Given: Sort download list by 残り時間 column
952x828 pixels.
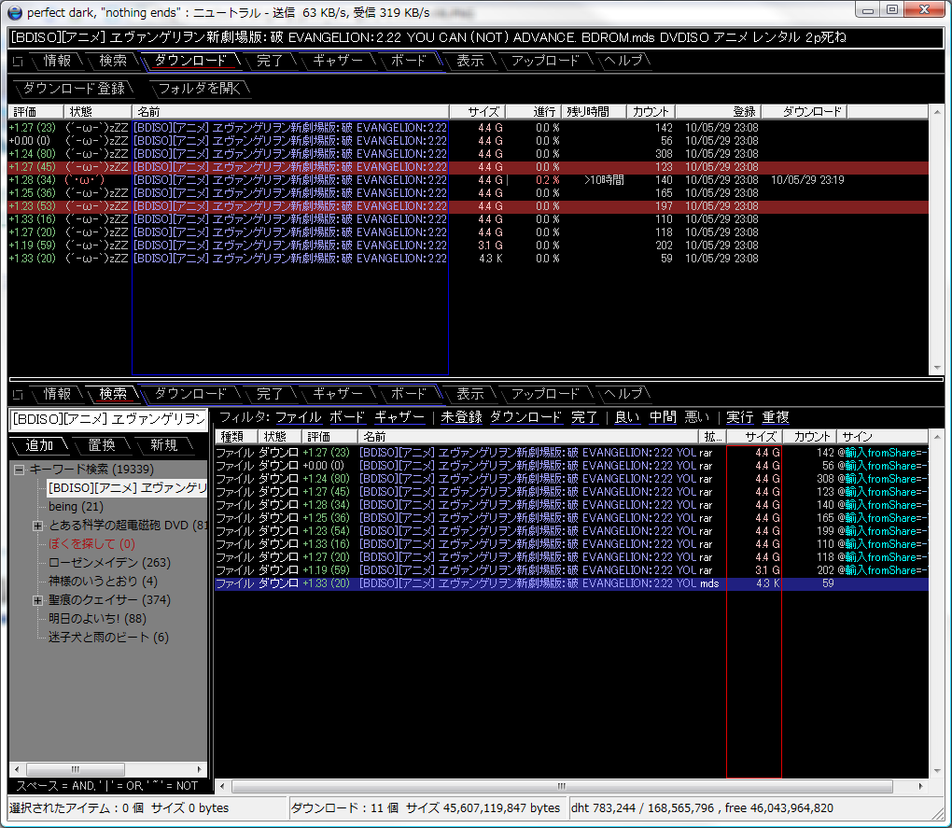Looking at the screenshot, I should coord(594,112).
